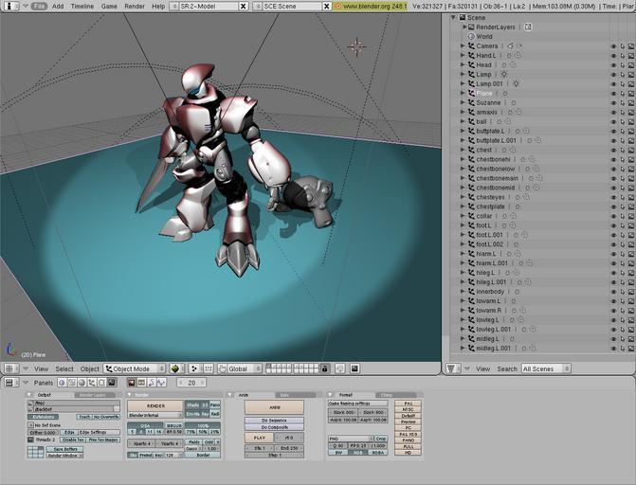This screenshot has width=636, height=485.
Task: Open the Object Mode dropdown
Action: (x=134, y=368)
